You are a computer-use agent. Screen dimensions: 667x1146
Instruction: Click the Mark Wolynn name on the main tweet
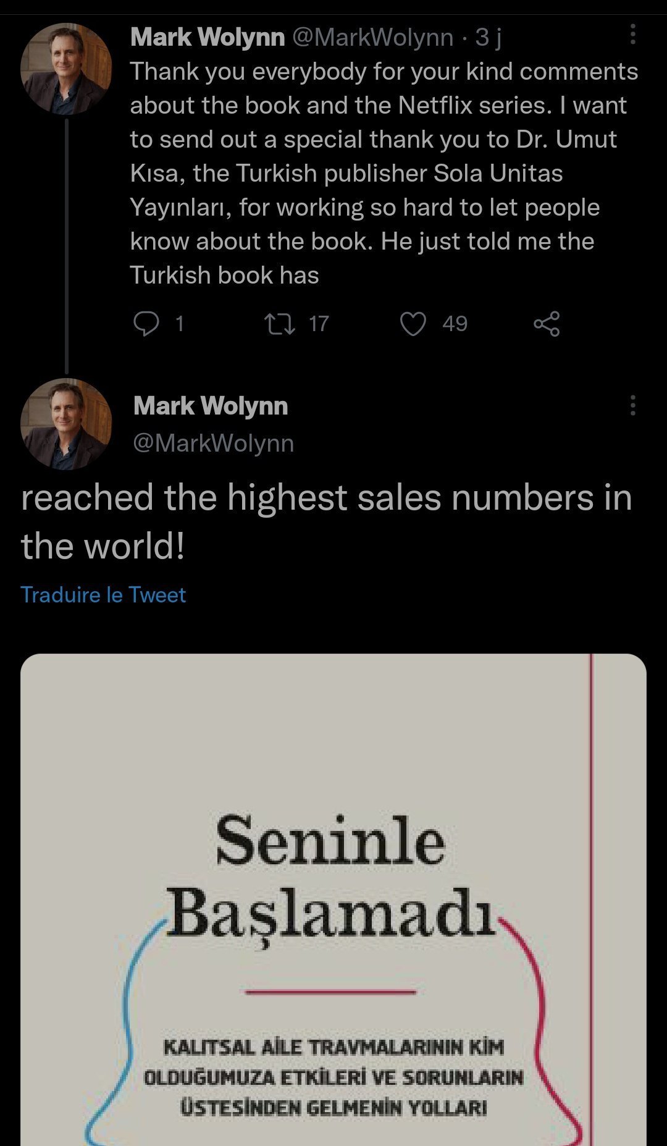tap(211, 406)
